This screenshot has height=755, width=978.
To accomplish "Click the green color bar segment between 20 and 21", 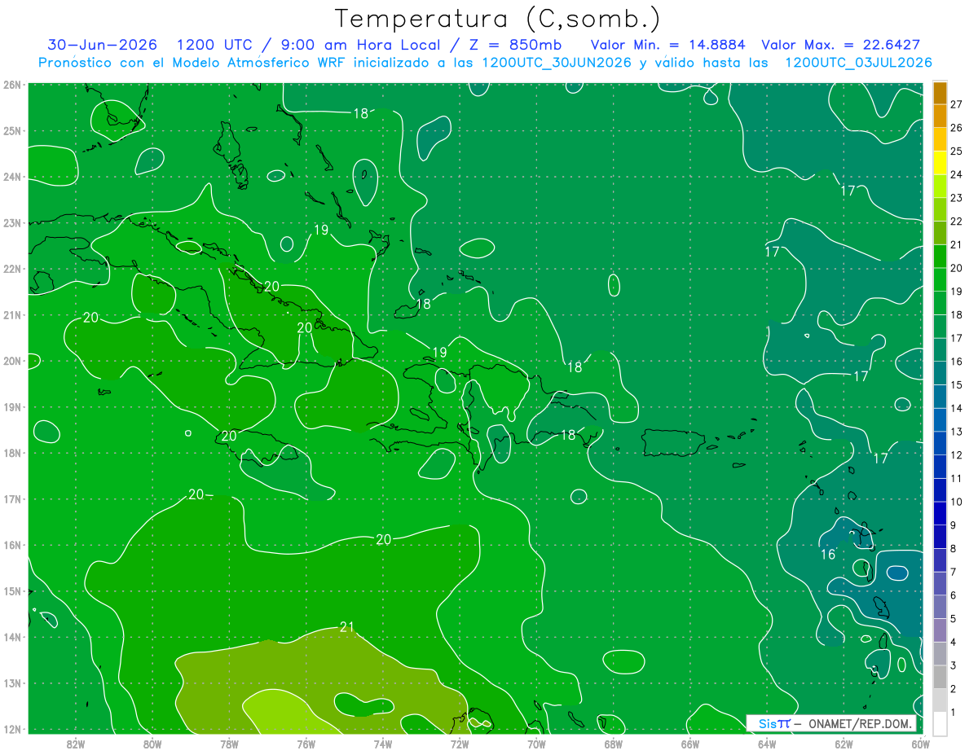I will coord(940,256).
